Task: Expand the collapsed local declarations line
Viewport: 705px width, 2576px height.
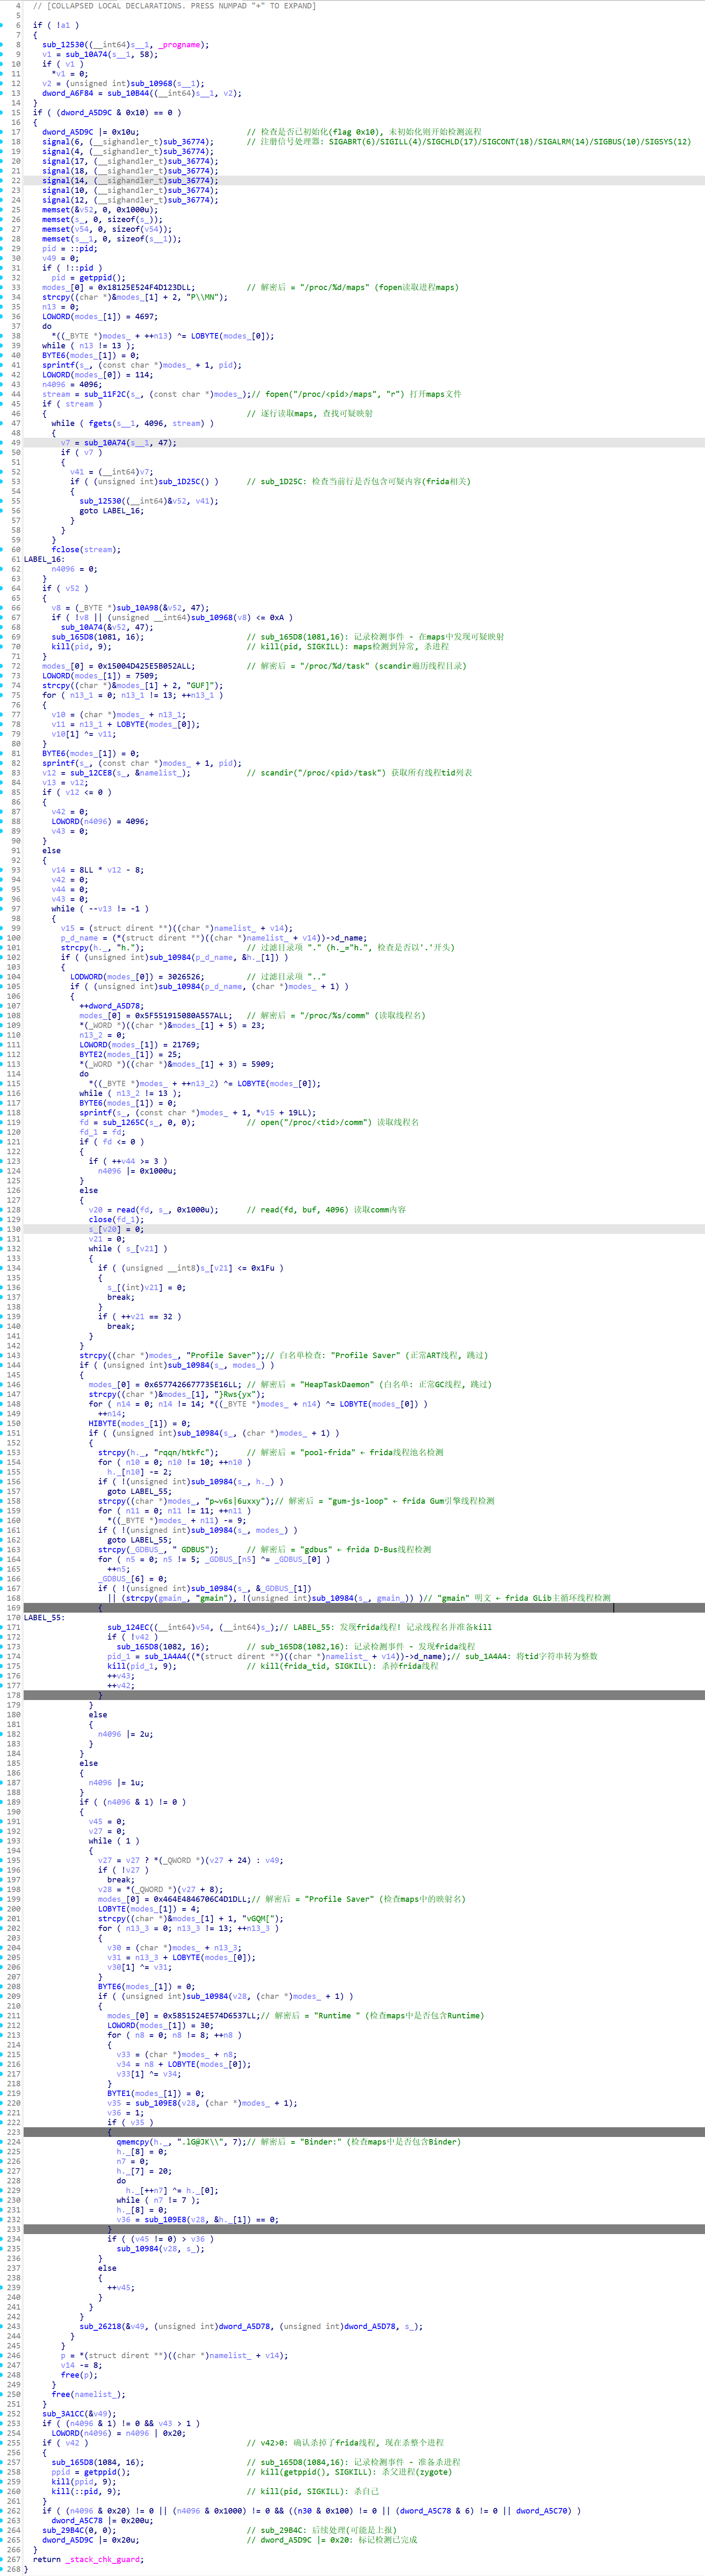Action: tap(174, 6)
